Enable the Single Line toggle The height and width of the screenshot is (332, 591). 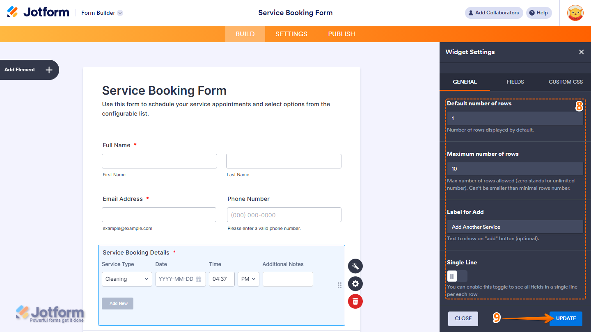tap(457, 276)
